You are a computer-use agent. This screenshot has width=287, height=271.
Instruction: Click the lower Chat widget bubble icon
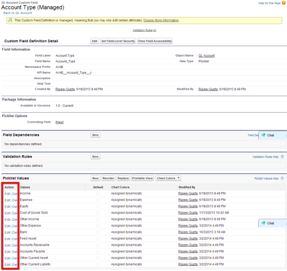264,223
